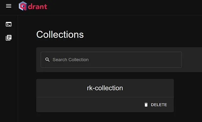Click the magnifier icon in search box
The image size is (202, 122).
point(47,60)
